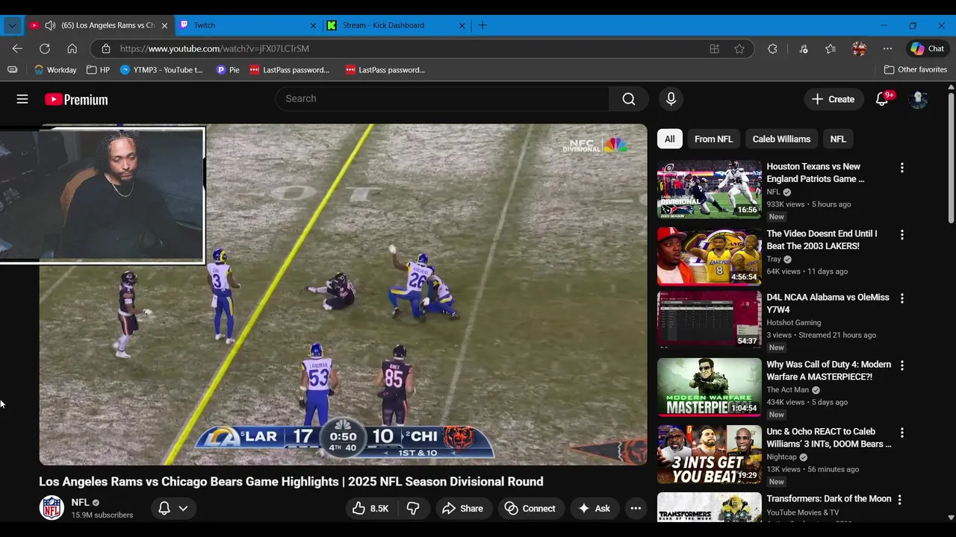
Task: Open options for Call of Duty 4 video
Action: click(901, 365)
